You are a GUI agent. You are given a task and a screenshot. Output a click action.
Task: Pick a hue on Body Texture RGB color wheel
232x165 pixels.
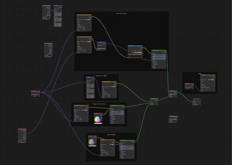click(92, 142)
